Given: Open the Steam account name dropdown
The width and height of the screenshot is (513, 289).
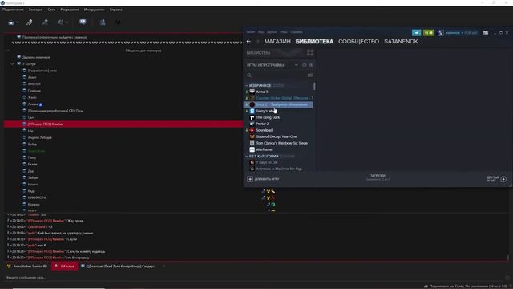Looking at the screenshot, I should (x=462, y=33).
